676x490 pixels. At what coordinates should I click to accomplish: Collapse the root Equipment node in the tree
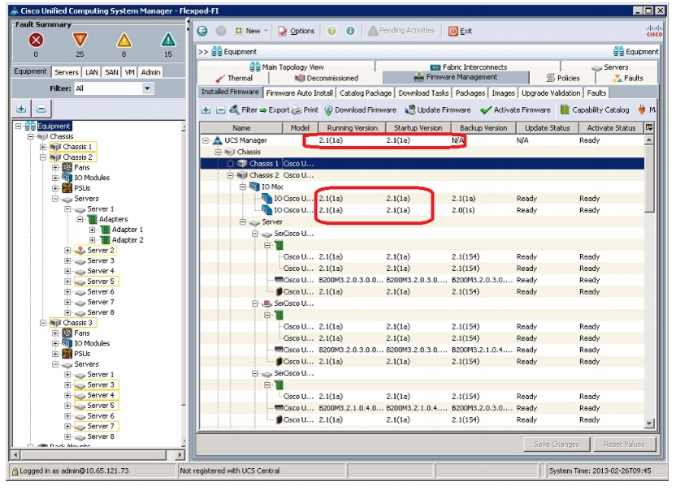pyautogui.click(x=18, y=127)
